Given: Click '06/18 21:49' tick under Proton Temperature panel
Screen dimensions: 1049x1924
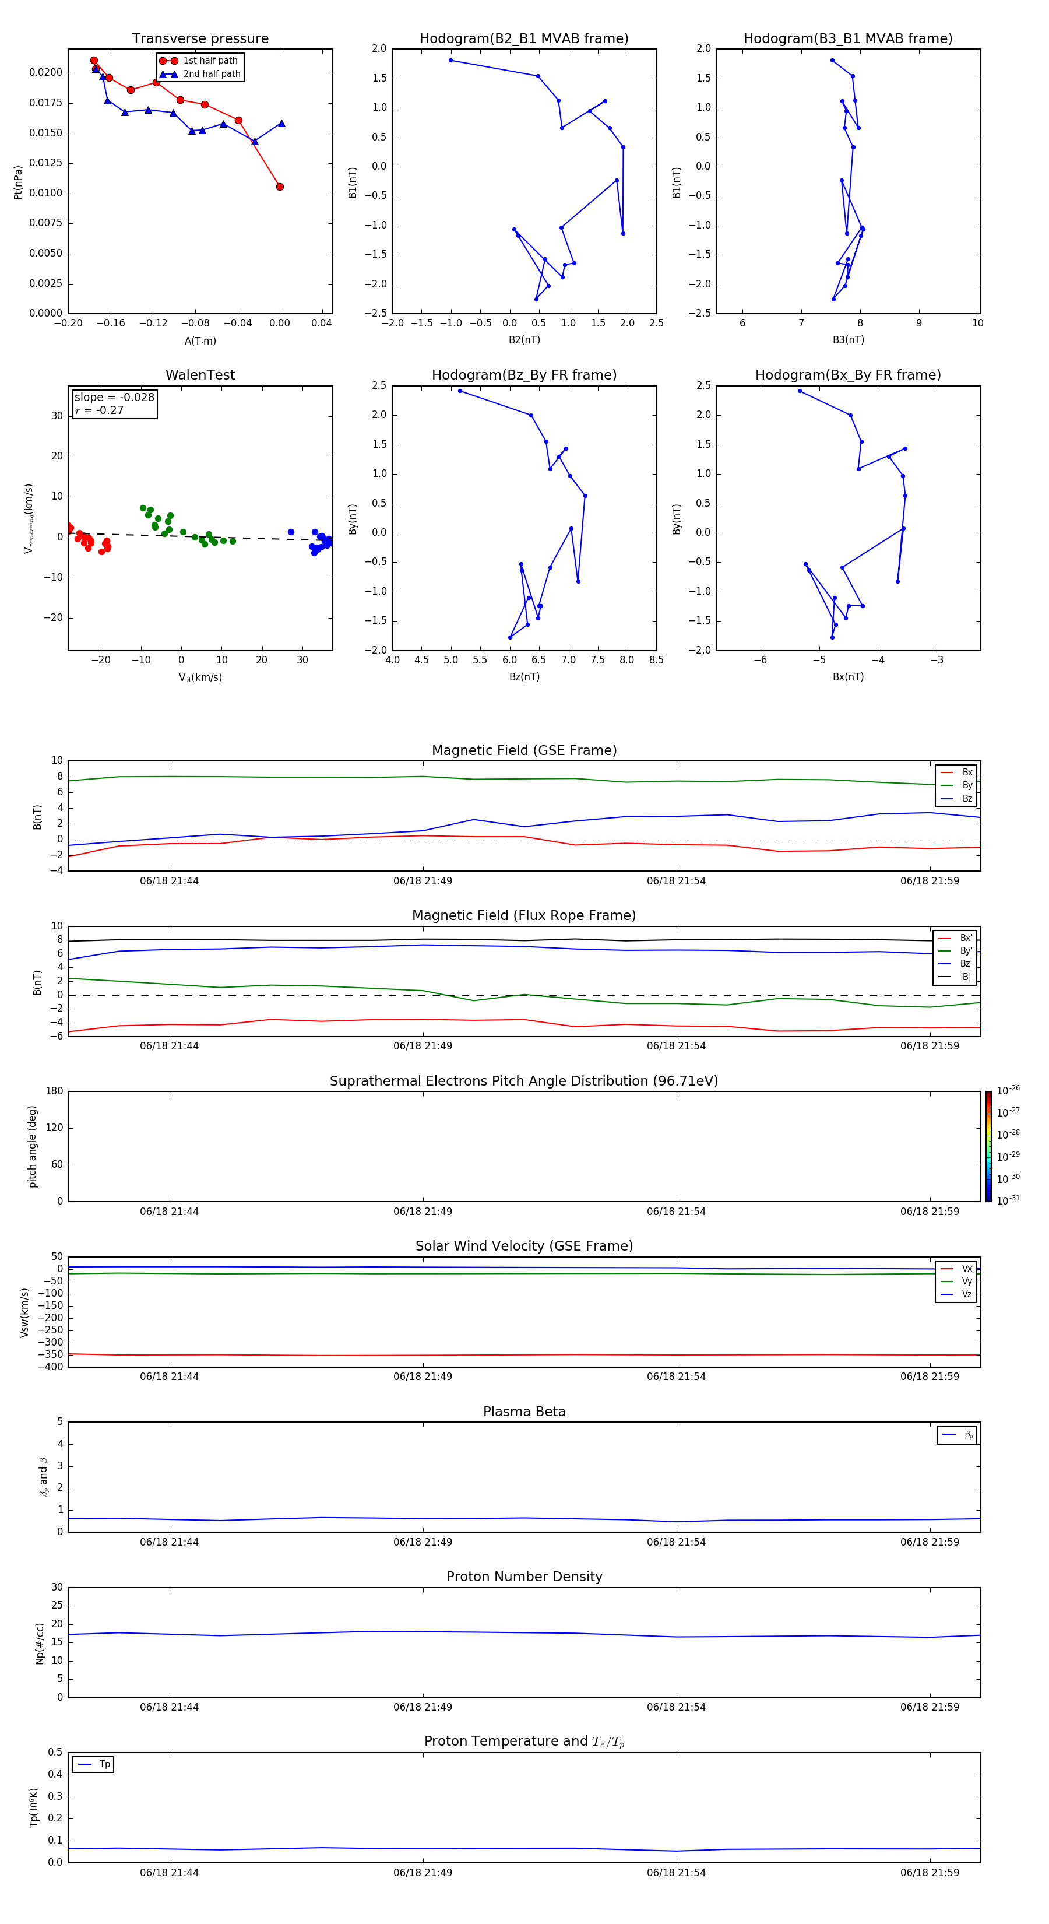Looking at the screenshot, I should click(x=423, y=1873).
